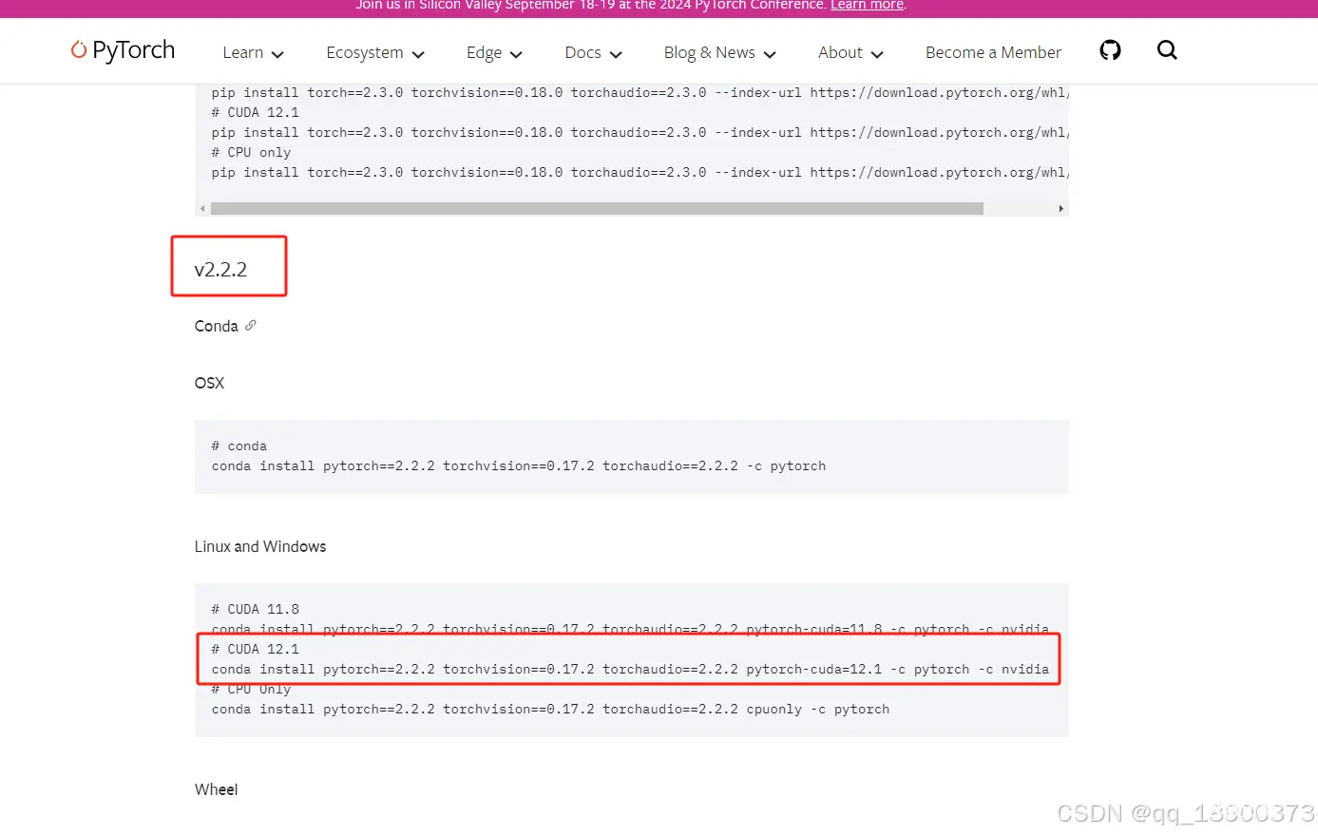Open the Become a Member link
The width and height of the screenshot is (1318, 835).
pos(993,53)
